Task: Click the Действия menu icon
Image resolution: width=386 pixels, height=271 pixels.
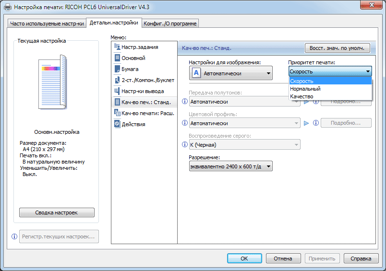Action: [x=117, y=124]
